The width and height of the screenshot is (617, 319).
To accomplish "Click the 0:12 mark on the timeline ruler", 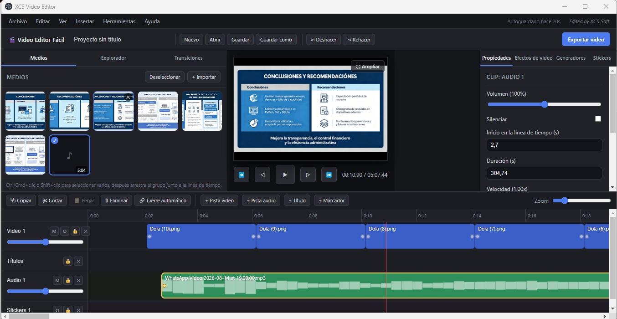I will [422, 216].
